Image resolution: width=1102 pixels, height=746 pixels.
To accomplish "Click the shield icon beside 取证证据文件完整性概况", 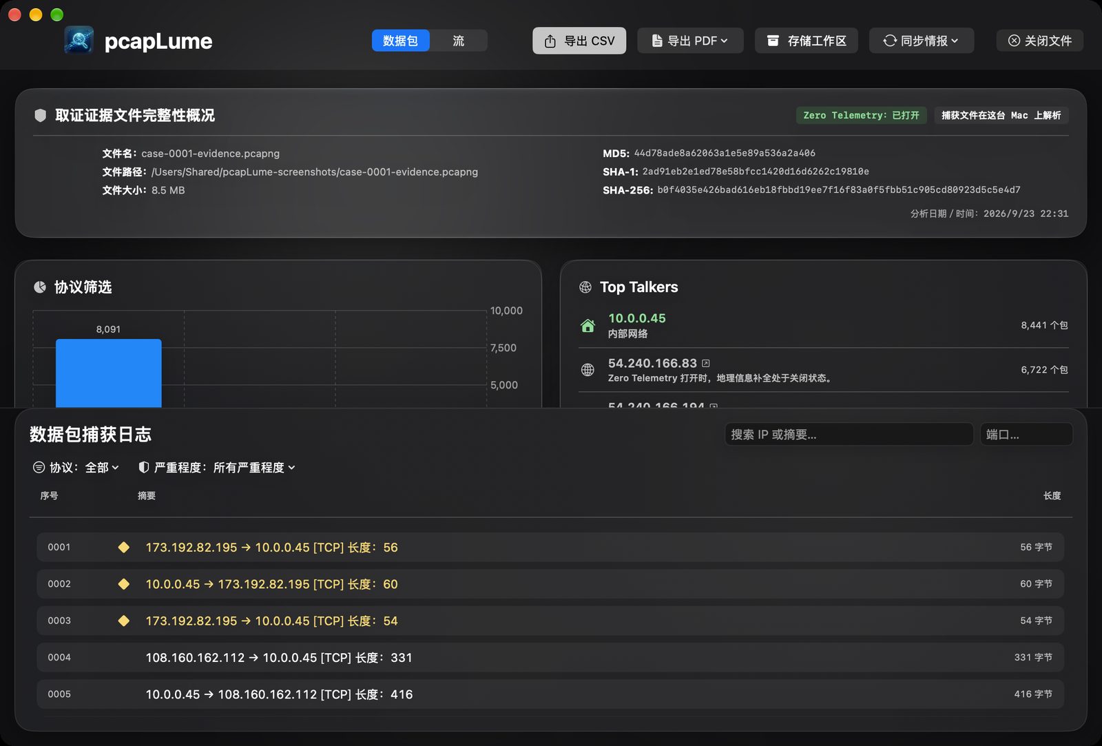I will point(41,115).
